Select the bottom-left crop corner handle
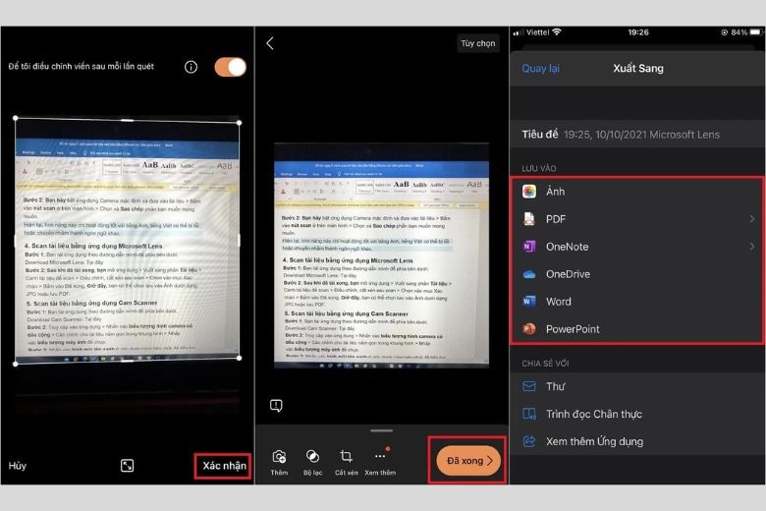Image resolution: width=766 pixels, height=511 pixels. coord(16,364)
